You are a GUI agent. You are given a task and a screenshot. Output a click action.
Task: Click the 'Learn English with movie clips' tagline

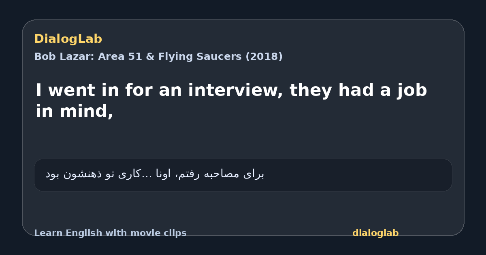(x=110, y=233)
